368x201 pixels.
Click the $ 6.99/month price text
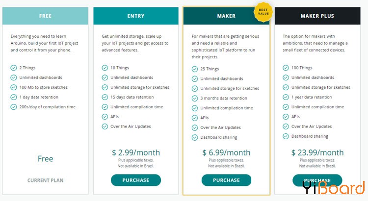pyautogui.click(x=226, y=152)
